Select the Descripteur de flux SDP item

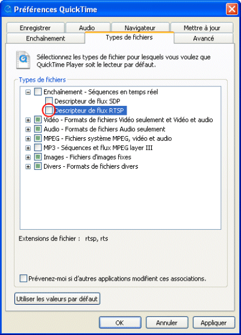point(87,101)
